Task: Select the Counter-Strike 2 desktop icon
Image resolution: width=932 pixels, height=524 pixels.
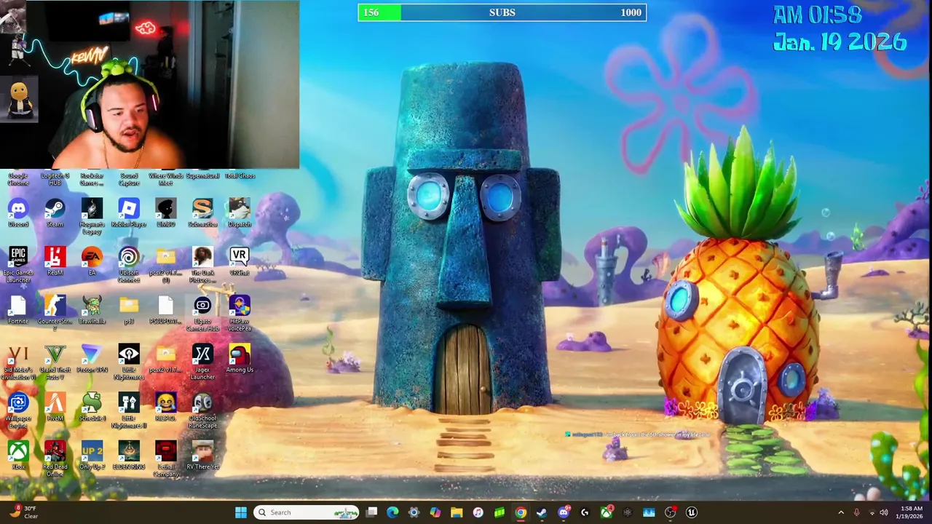Action: [x=55, y=313]
